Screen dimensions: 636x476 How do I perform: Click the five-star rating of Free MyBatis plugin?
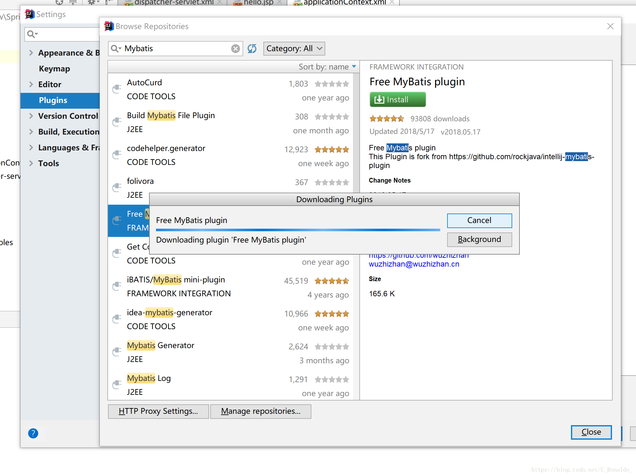point(387,119)
